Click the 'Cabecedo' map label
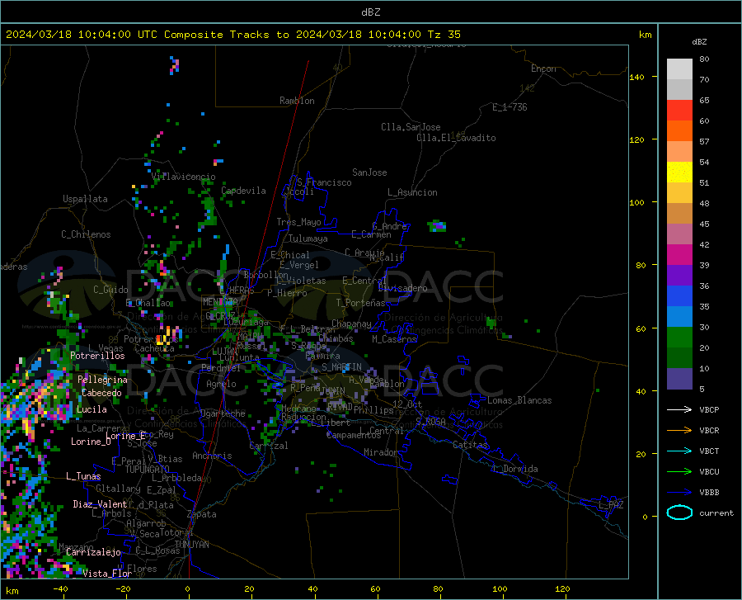 101,393
